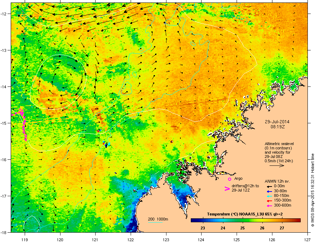Click the '0.5m/s (1kt 24h)' text
Screen dimensions: 315x243
[278, 161]
